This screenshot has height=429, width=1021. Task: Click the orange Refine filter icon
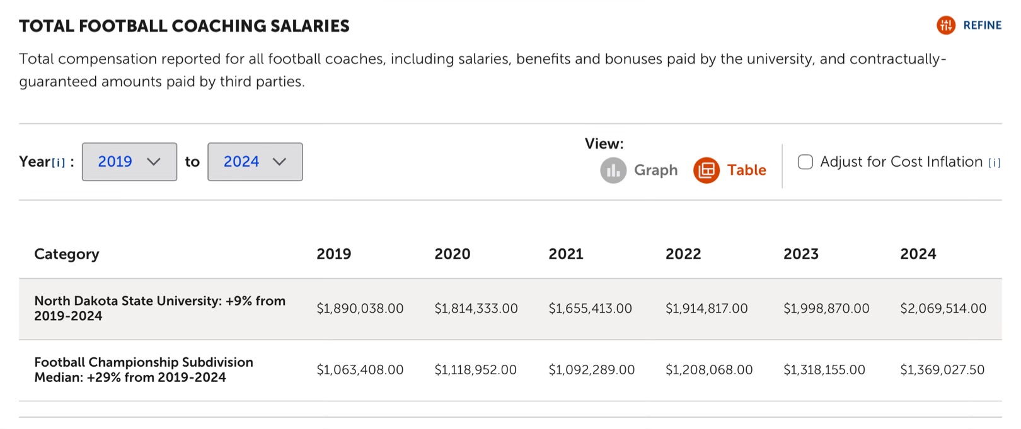(945, 25)
